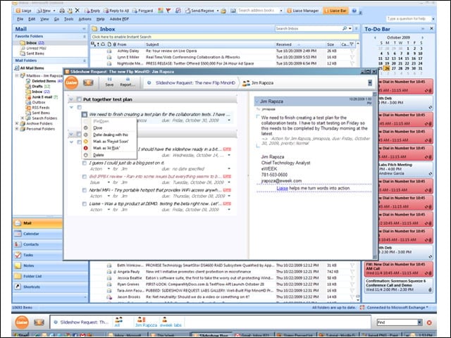Open the Actions menu

tap(85, 19)
